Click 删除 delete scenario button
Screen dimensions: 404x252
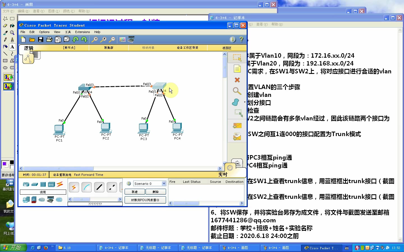156,192
